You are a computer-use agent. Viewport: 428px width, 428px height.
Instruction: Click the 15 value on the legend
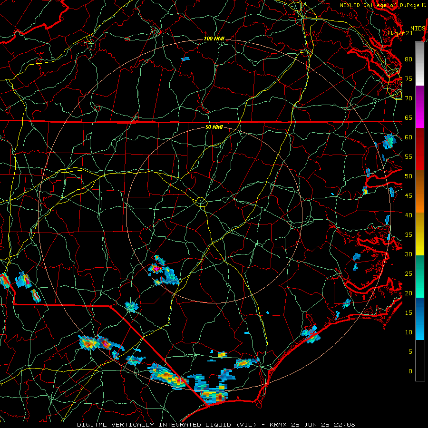(409, 312)
